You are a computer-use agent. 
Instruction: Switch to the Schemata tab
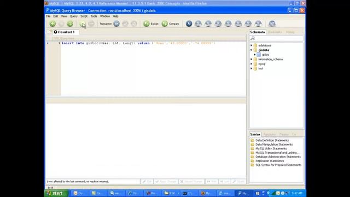coord(258,32)
